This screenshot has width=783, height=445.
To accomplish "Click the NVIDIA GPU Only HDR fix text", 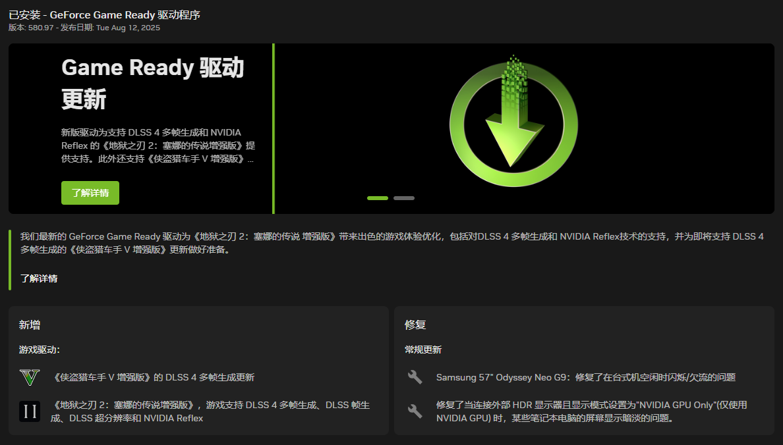I will (x=591, y=411).
